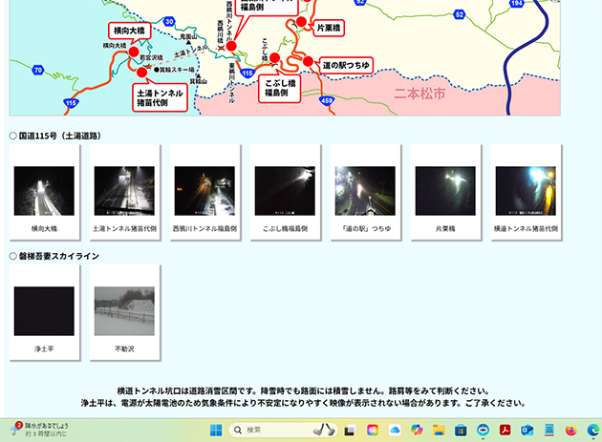This screenshot has width=602, height=442.
Task: Click the taskbar search box
Action: (277, 430)
